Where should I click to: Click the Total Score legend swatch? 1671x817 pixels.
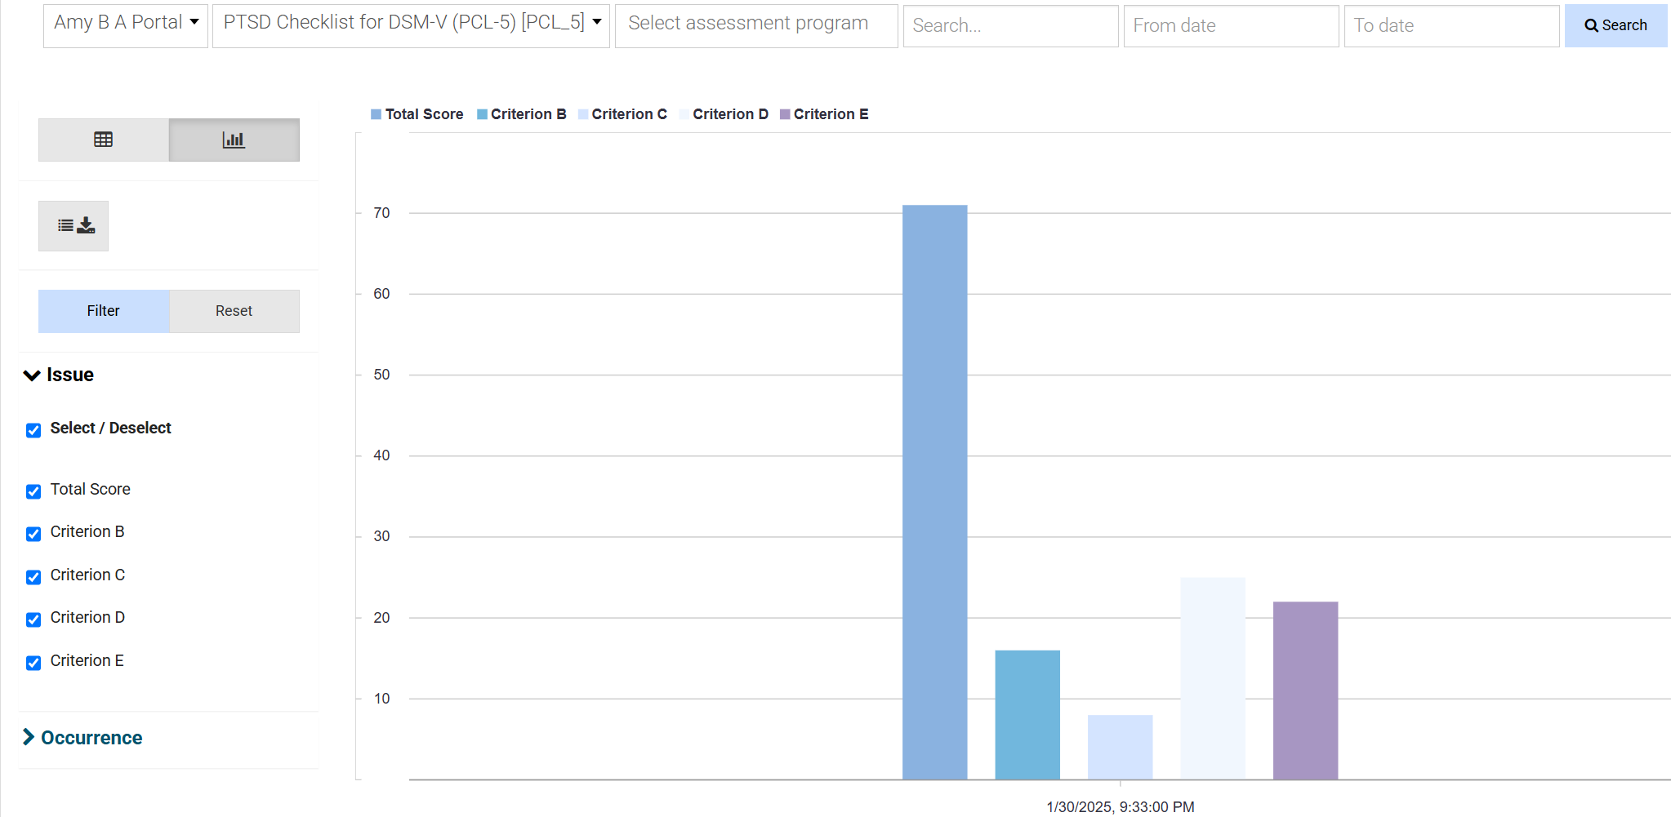(377, 114)
